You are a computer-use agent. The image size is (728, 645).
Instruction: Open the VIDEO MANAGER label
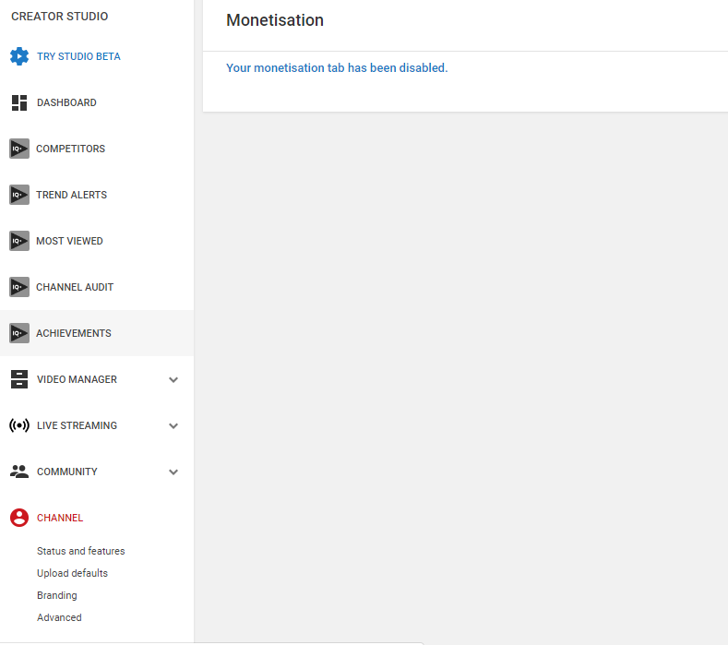click(x=77, y=379)
